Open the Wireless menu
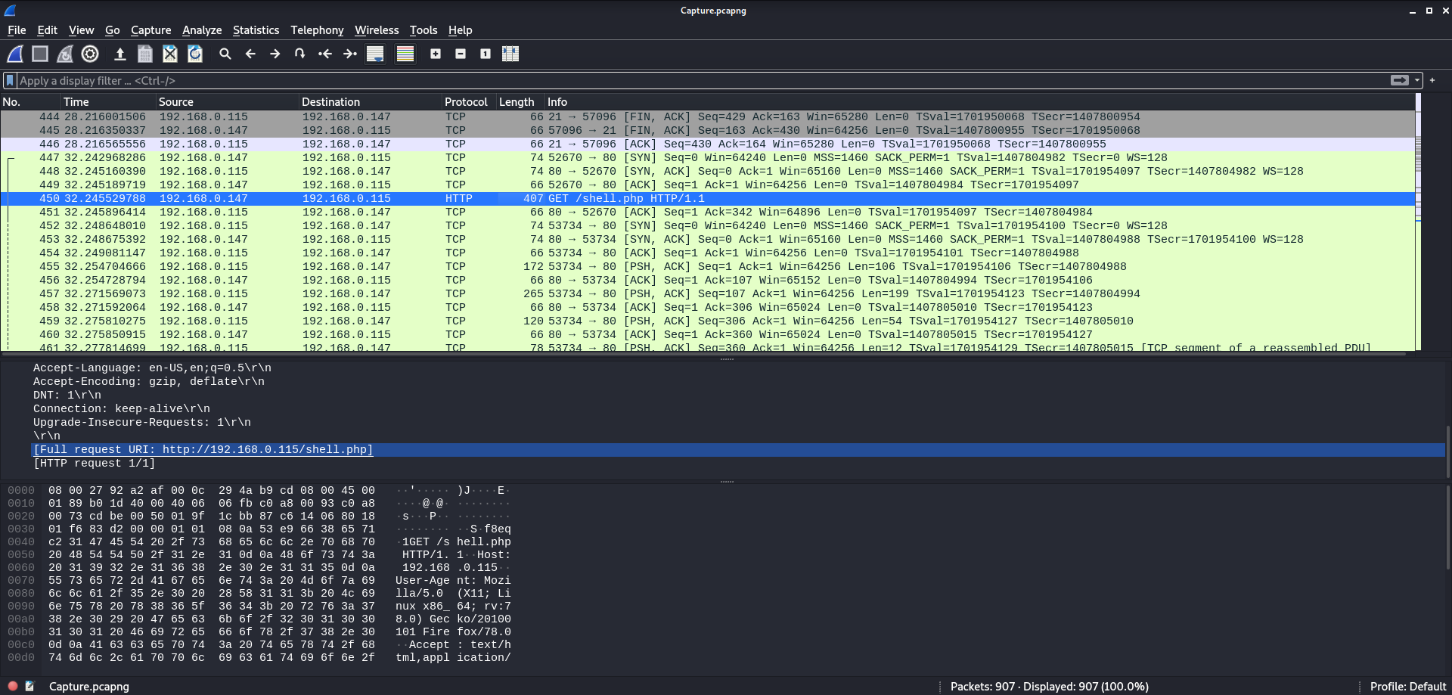The width and height of the screenshot is (1452, 695). 377,30
